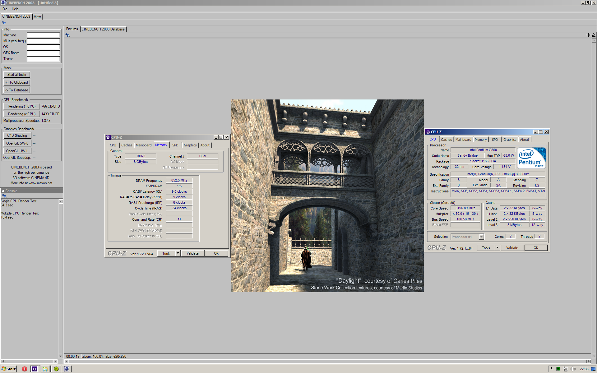
Task: Click the small square icon in the Console header
Action: pos(3,191)
